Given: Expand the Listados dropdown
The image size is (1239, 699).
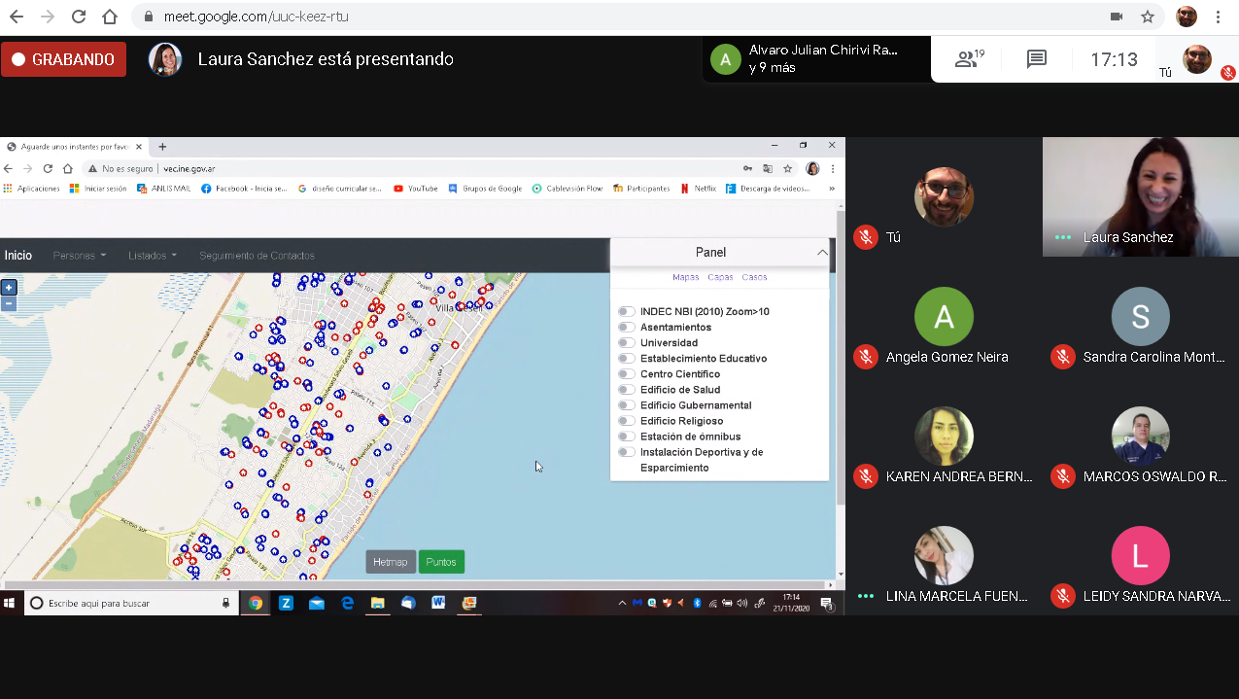Looking at the screenshot, I should pyautogui.click(x=153, y=256).
